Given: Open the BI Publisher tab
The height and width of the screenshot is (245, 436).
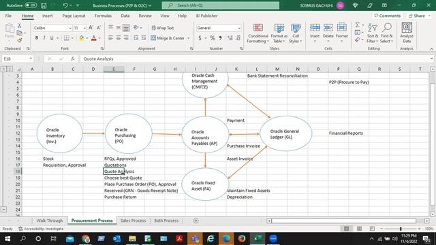Looking at the screenshot, I should point(206,16).
